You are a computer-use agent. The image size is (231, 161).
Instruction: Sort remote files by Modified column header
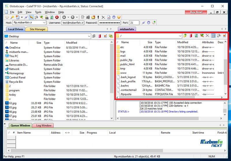pyautogui.click(x=182, y=42)
